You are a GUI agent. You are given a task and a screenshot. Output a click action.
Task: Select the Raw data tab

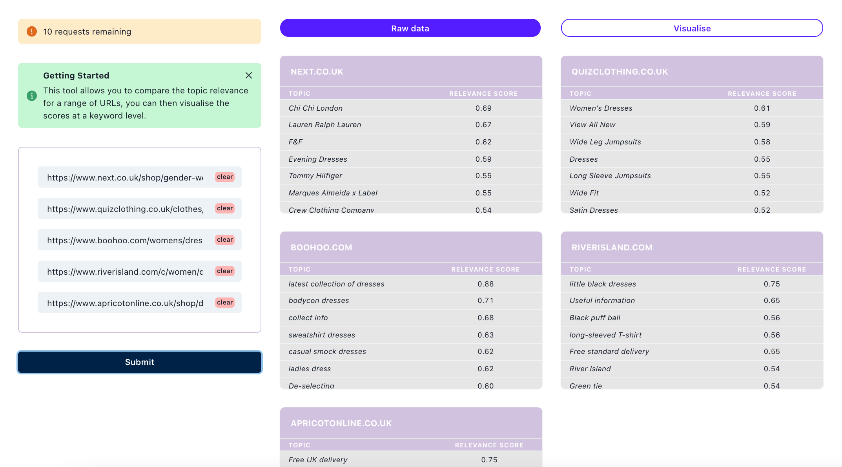(410, 28)
